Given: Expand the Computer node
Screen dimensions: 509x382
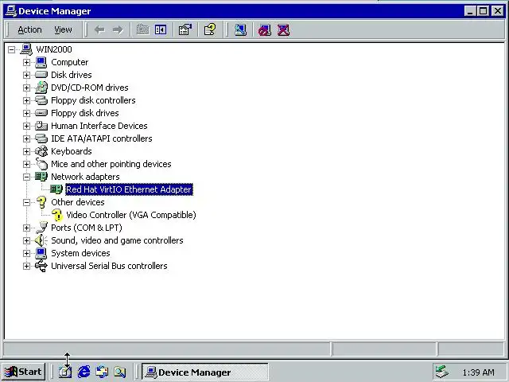Looking at the screenshot, I should pyautogui.click(x=26, y=62).
